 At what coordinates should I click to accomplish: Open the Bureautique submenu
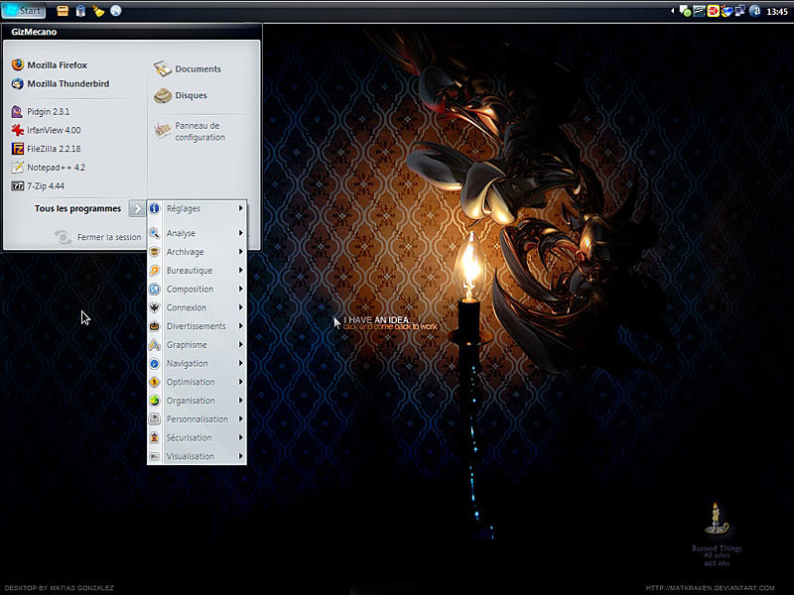tap(197, 271)
